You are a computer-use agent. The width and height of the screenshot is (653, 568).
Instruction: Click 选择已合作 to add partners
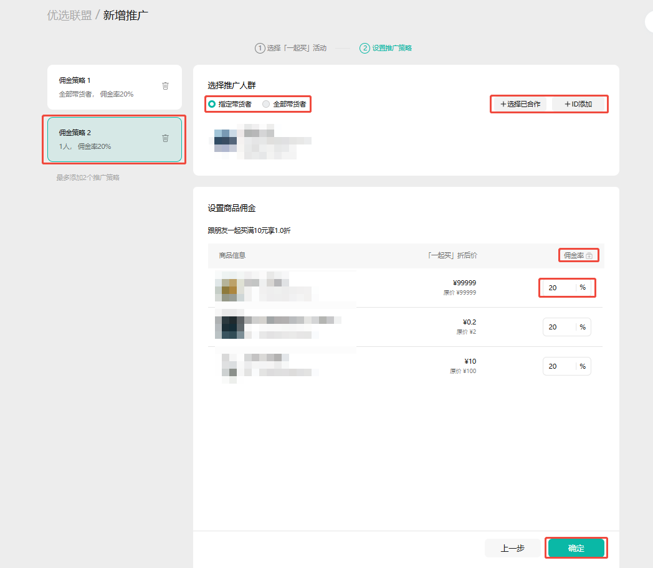coord(520,104)
